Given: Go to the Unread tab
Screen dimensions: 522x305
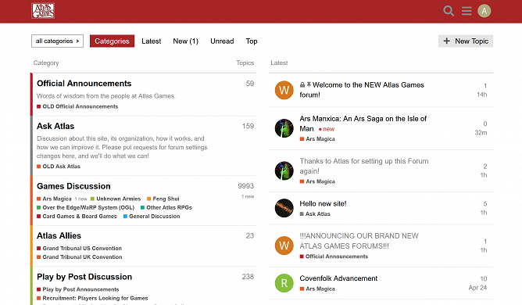Looking at the screenshot, I should (222, 41).
